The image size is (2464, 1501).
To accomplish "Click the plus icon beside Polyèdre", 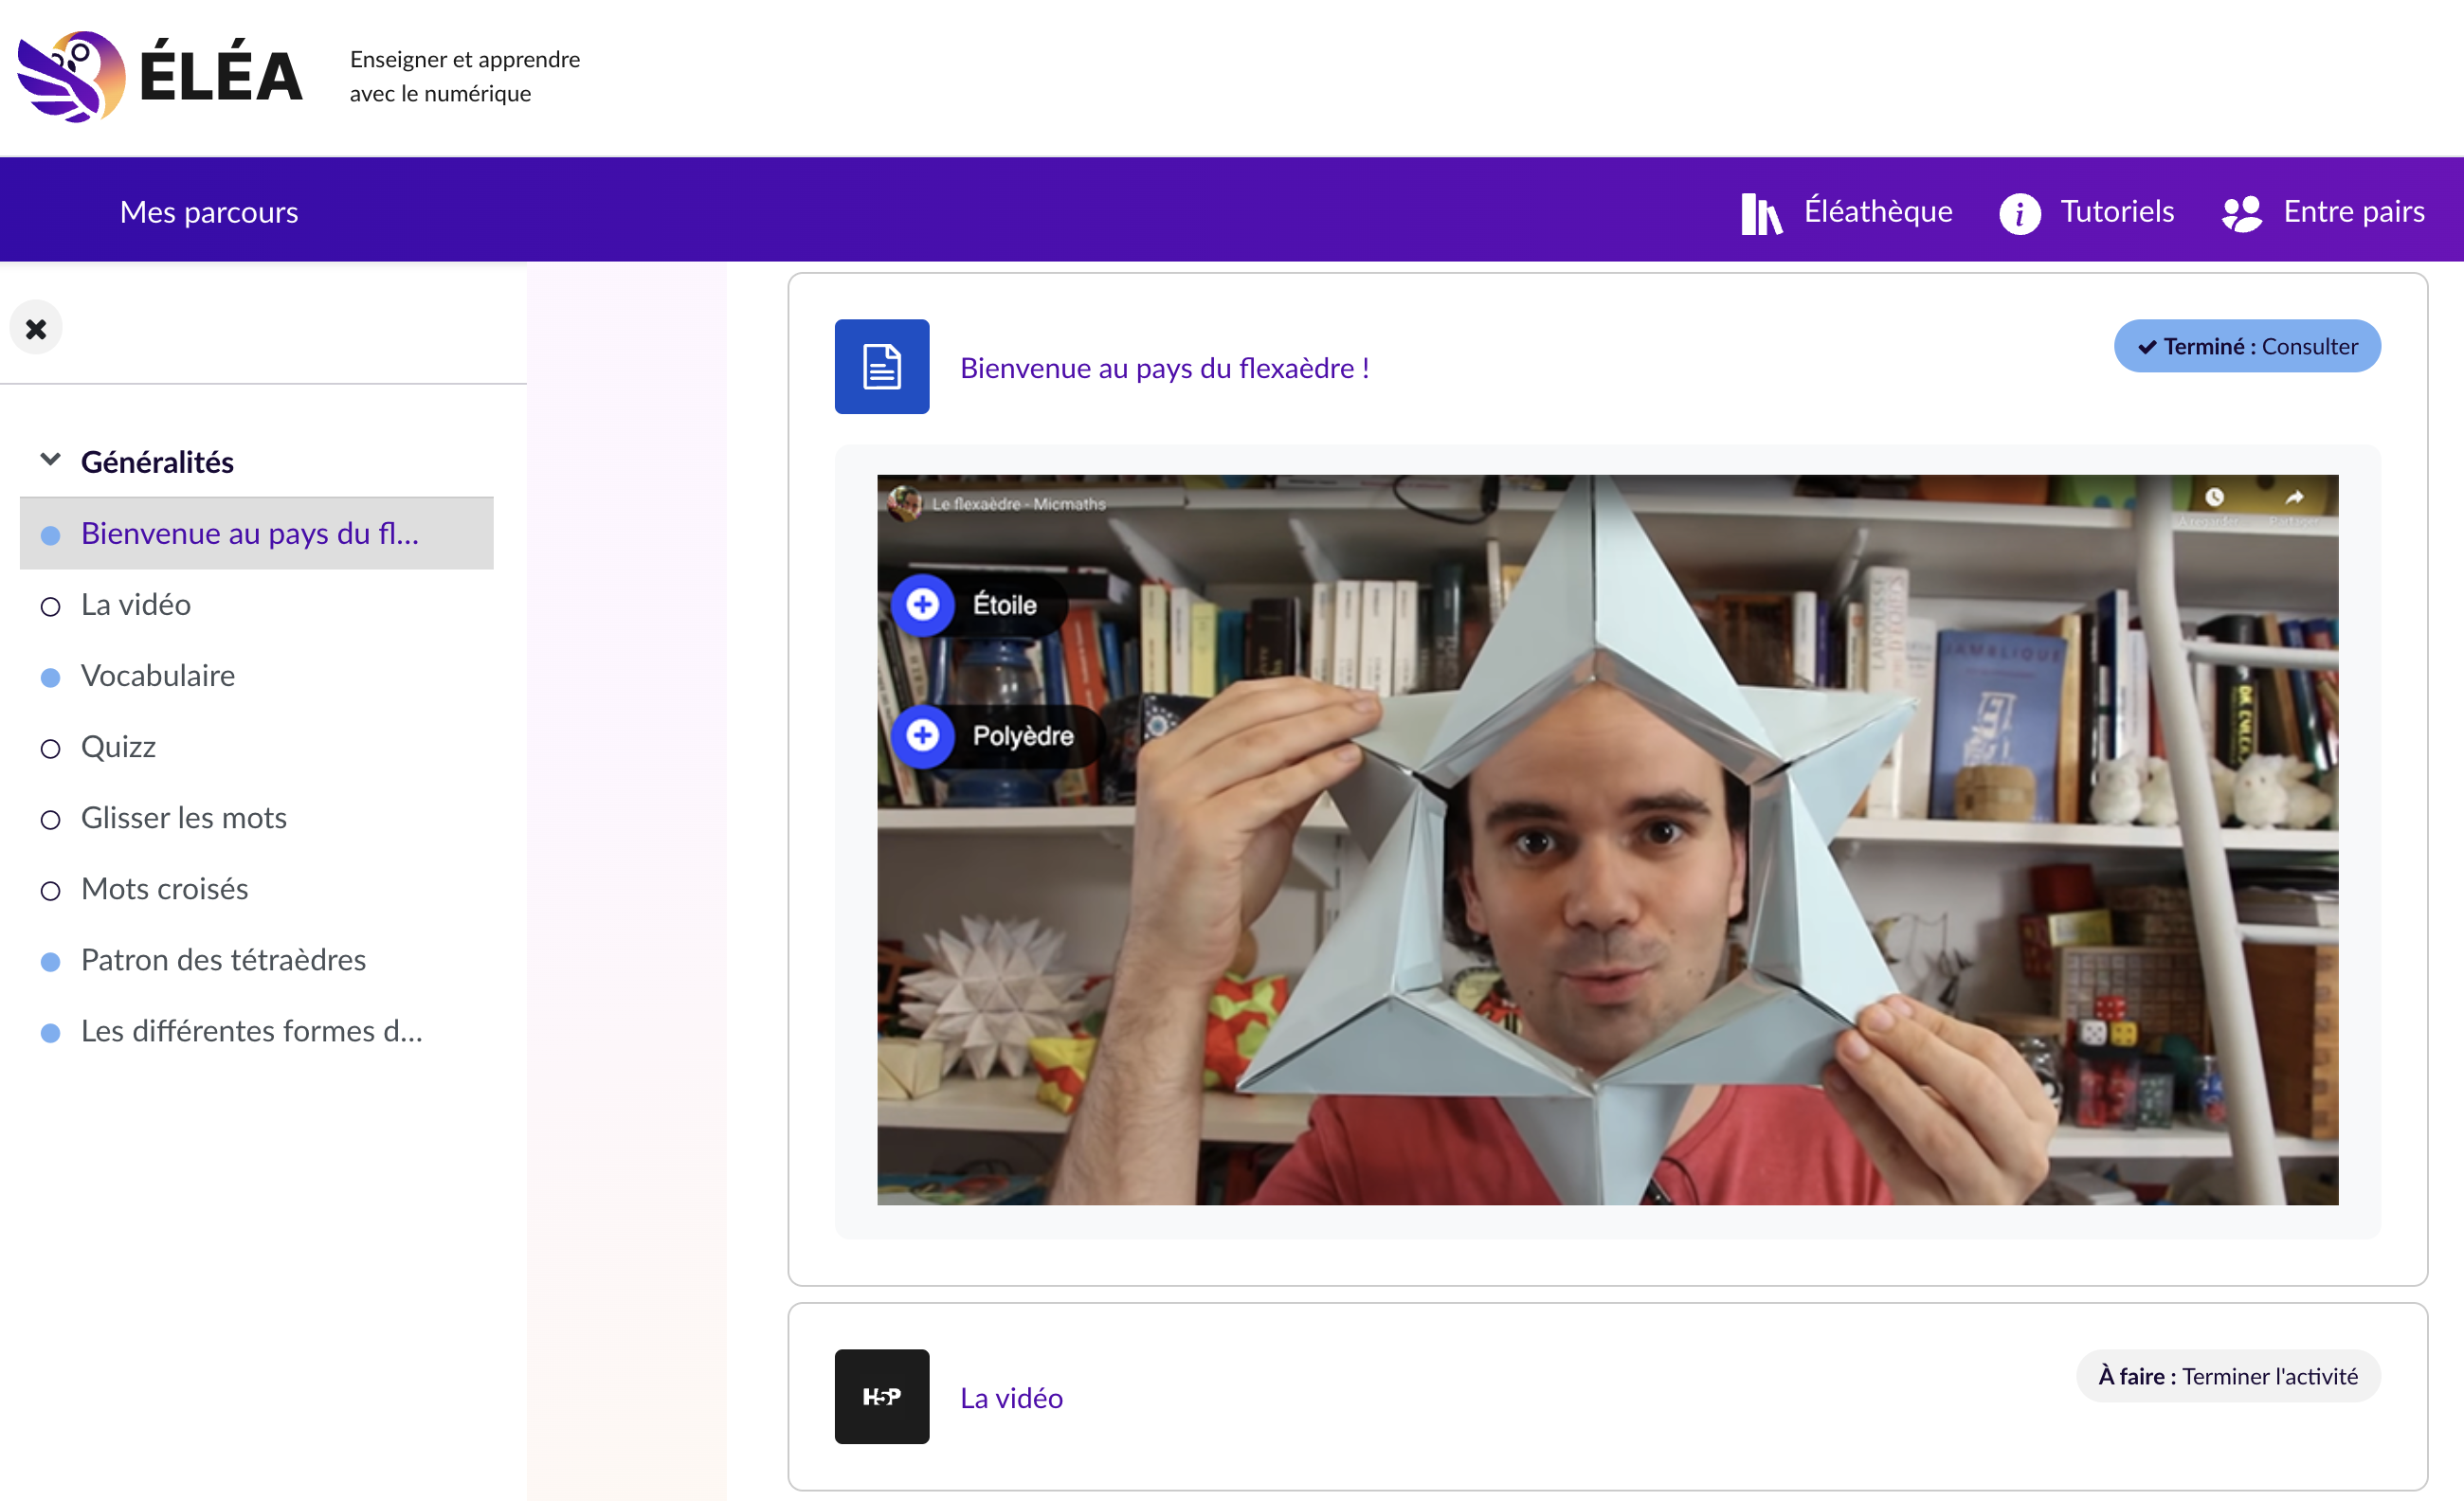I will [x=922, y=735].
